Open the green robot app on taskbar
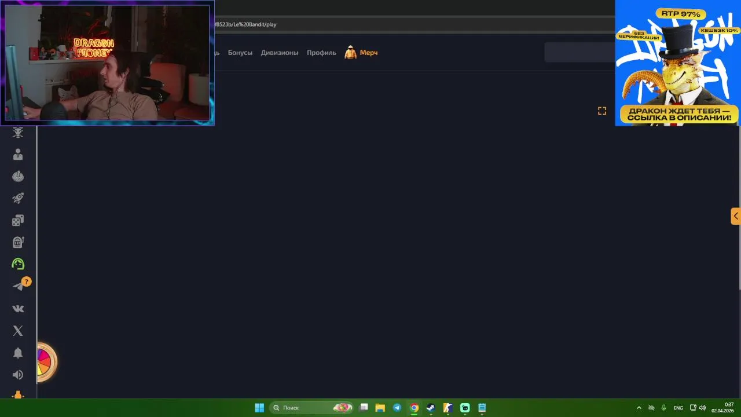 (x=465, y=408)
